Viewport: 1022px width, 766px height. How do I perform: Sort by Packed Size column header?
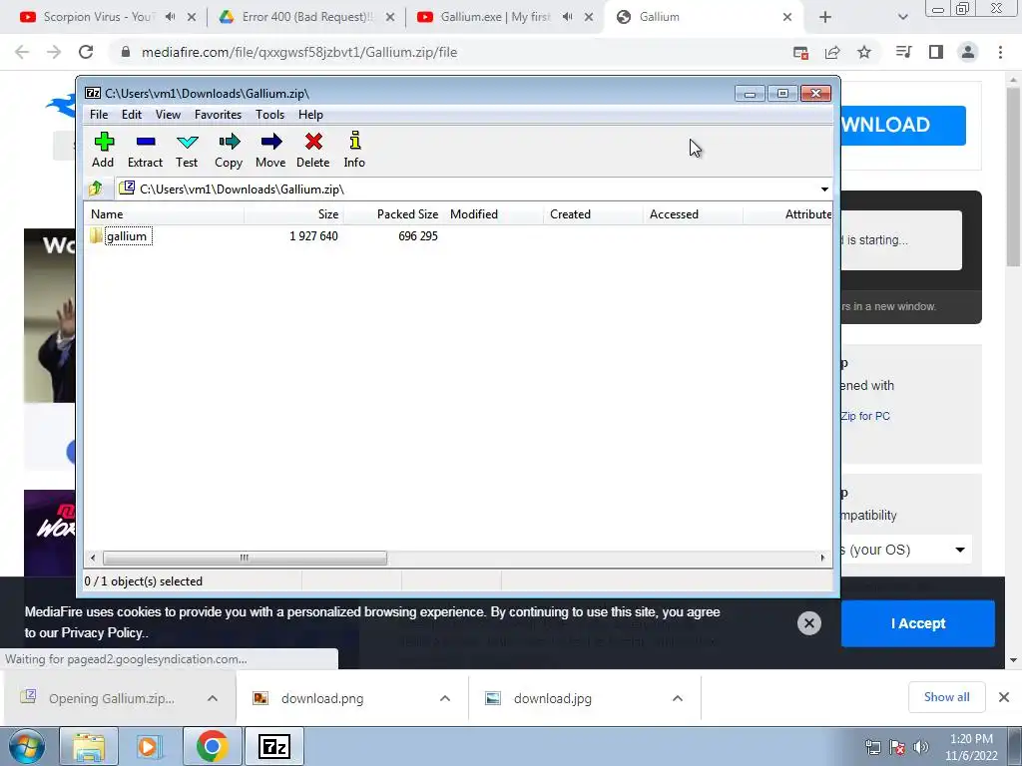(393, 214)
